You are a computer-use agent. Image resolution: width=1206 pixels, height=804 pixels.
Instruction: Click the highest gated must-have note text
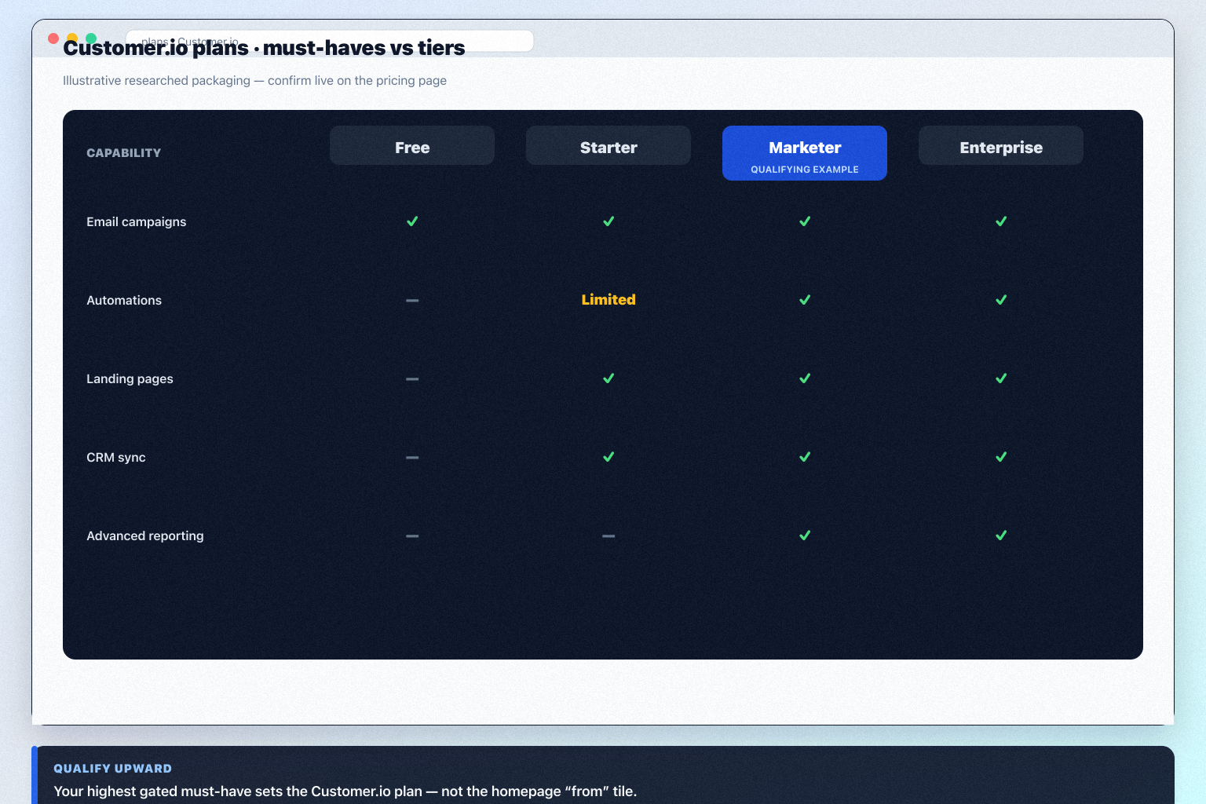click(345, 791)
